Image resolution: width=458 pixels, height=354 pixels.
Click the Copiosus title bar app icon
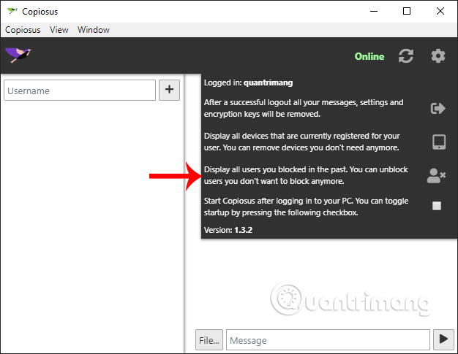coord(12,11)
